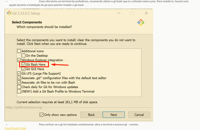Check the On the Desktop option

pyautogui.click(x=23, y=55)
